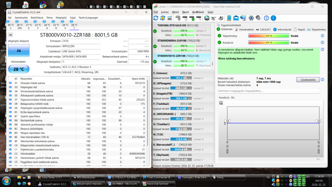
Task: Click the help icon beside the Kondíció bar
Action: pyautogui.click(x=322, y=43)
